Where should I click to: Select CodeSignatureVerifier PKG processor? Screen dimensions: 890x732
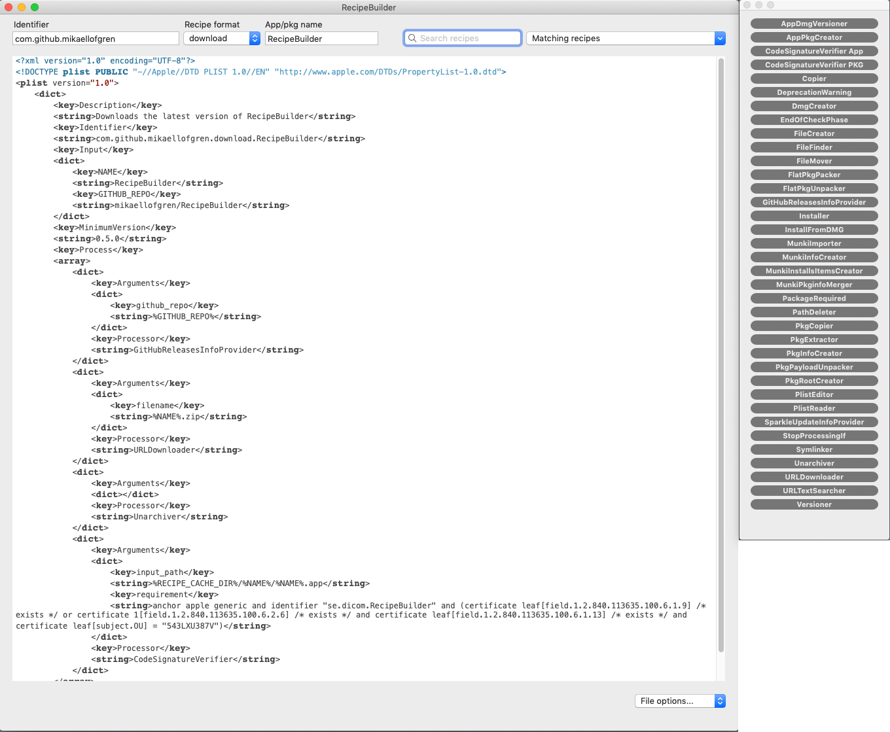click(814, 65)
